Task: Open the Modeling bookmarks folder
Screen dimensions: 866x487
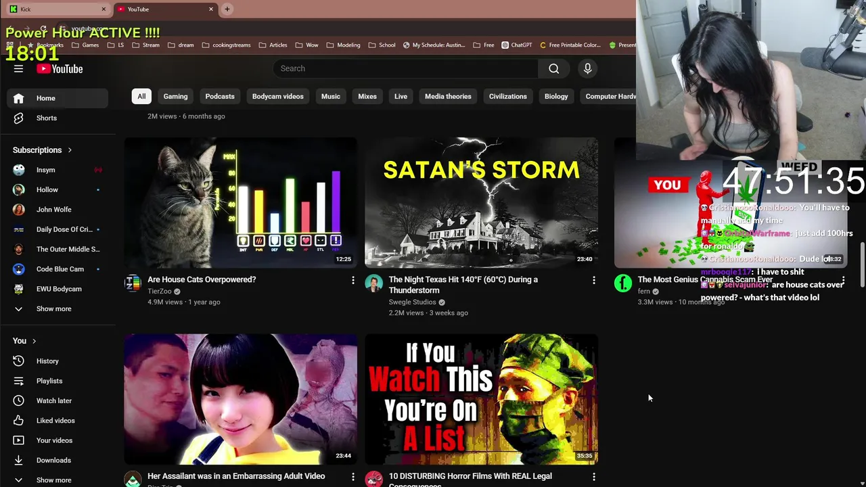Action: pos(343,45)
